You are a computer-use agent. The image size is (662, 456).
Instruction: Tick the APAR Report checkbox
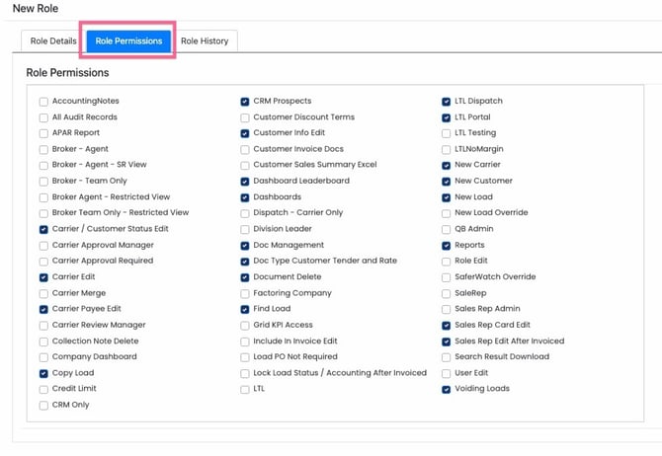pos(43,133)
